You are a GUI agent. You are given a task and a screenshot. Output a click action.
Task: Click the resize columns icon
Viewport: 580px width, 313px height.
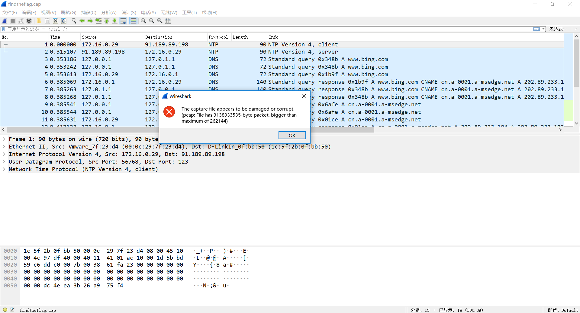pyautogui.click(x=168, y=21)
